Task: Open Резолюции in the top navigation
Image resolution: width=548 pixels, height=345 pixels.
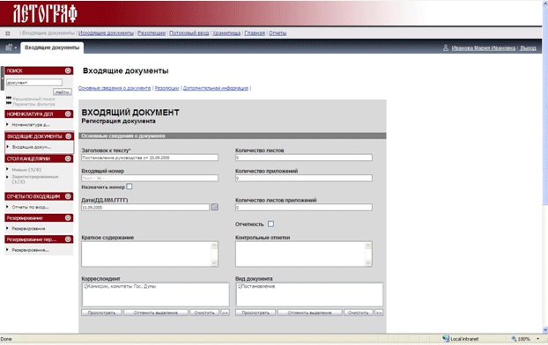Action: [152, 33]
